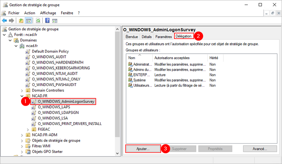Toggle the action pane toolbar icon
Screen dimensions: 282x164
55,21
